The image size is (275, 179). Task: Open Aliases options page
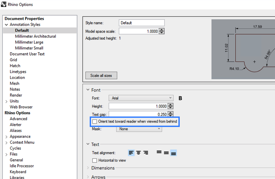[x=16, y=131]
